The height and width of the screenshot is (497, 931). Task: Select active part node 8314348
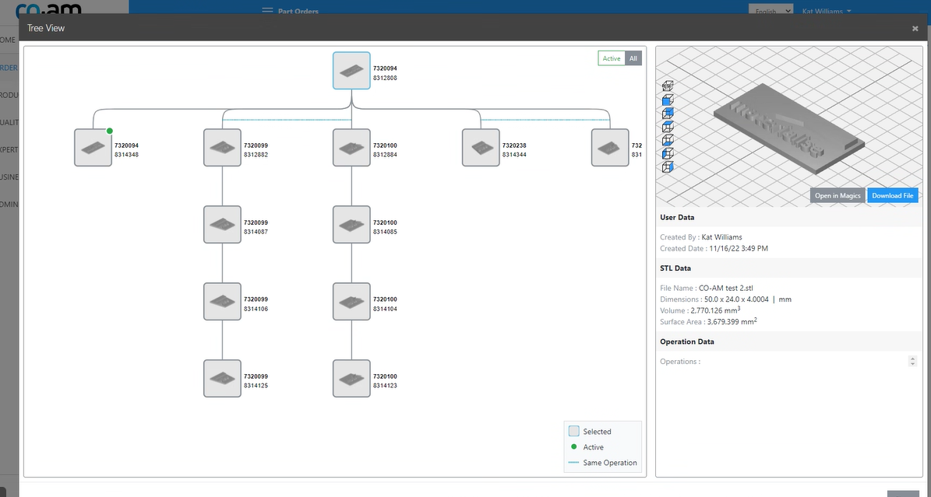(93, 148)
